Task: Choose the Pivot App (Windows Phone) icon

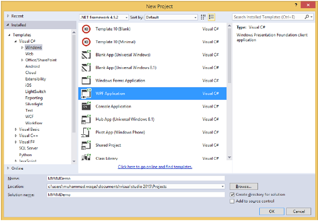Action: point(85,132)
